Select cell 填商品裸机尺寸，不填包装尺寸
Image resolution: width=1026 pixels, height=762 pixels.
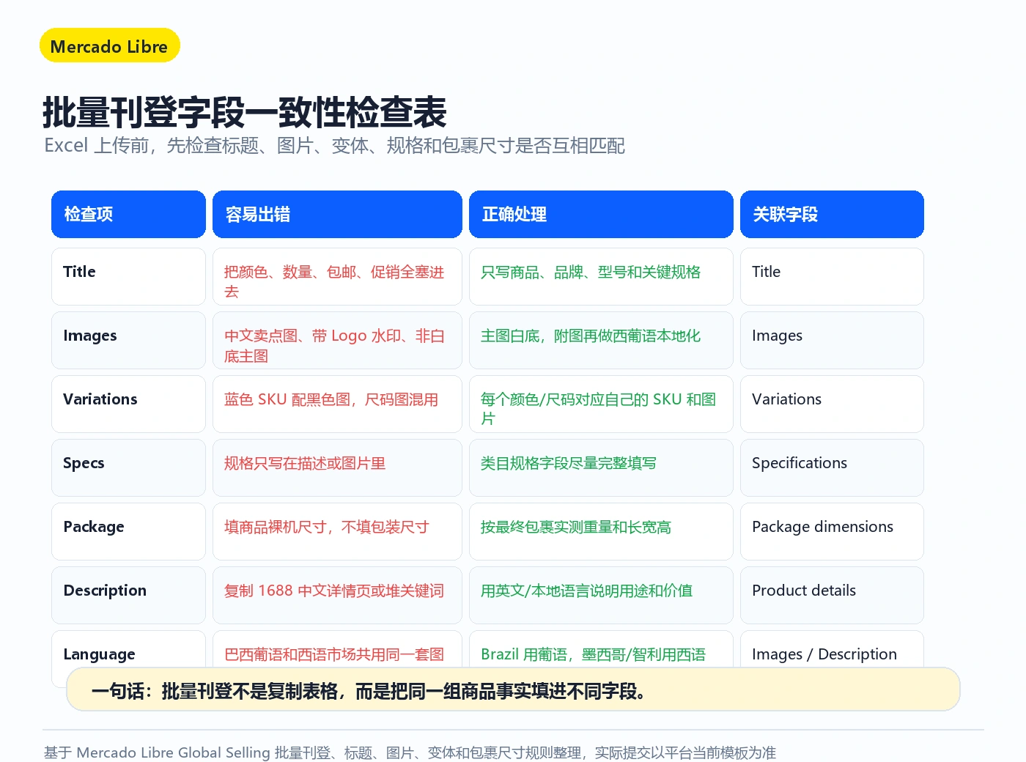click(337, 531)
